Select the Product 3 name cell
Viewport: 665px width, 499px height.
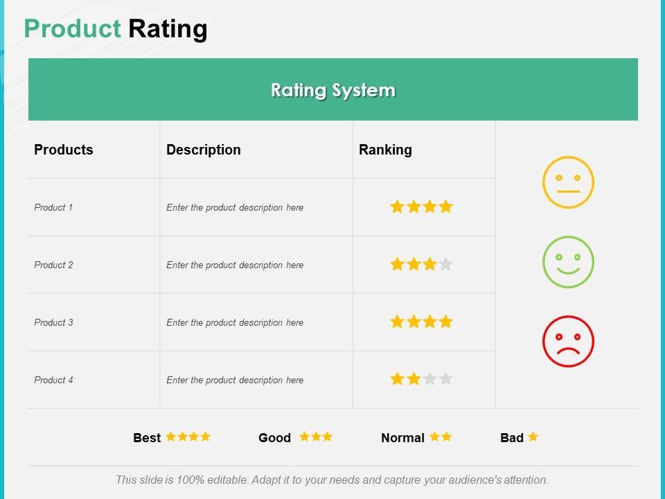53,322
